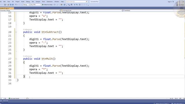Click Start Without Debugging outline arrow

tap(55, 5)
